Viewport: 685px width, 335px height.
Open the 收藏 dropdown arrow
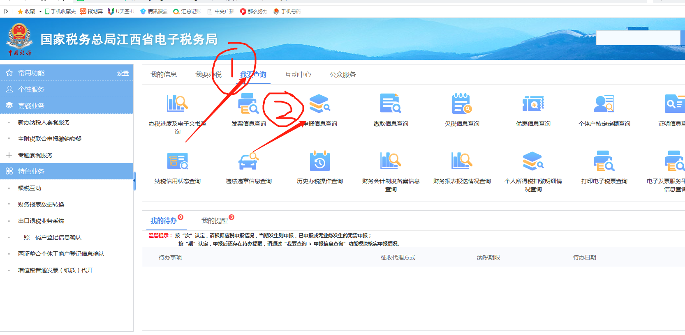(x=40, y=11)
